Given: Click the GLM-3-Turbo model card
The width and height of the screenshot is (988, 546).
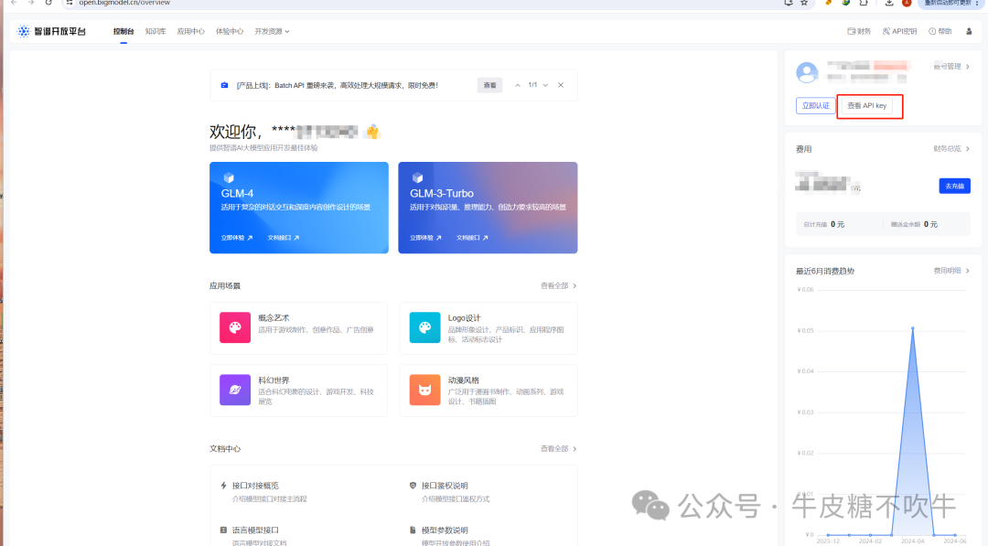Looking at the screenshot, I should point(488,208).
